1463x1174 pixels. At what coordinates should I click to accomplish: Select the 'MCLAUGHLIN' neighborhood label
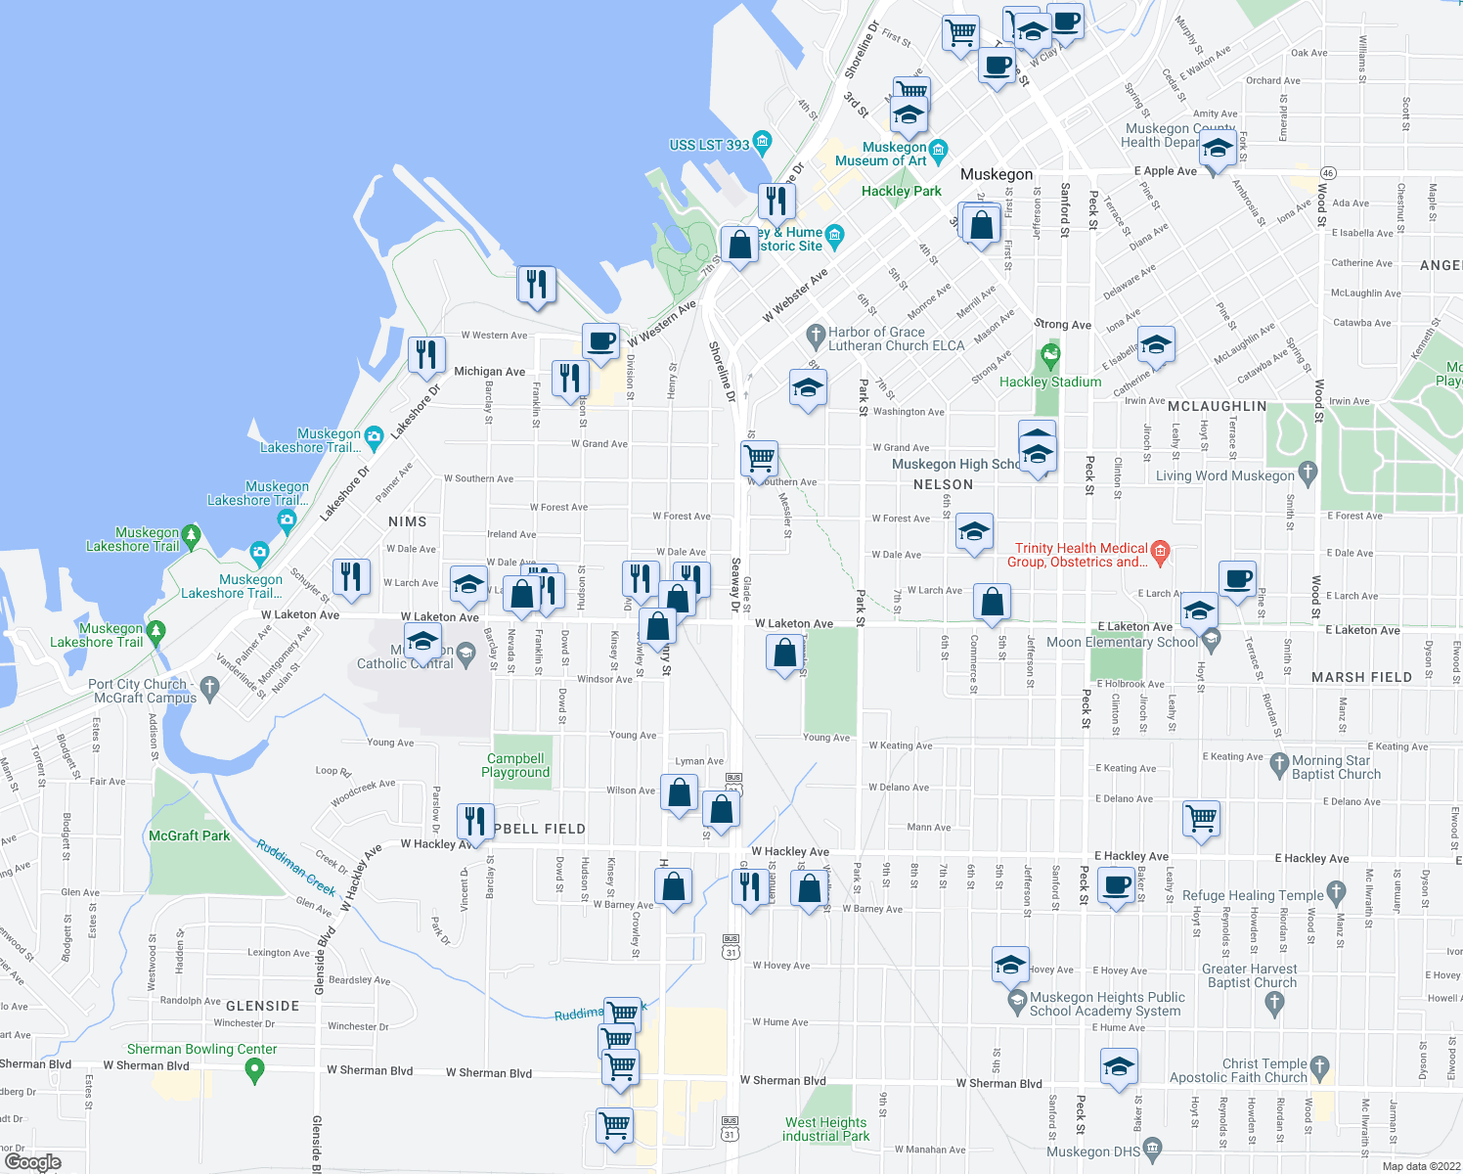coord(1218,406)
